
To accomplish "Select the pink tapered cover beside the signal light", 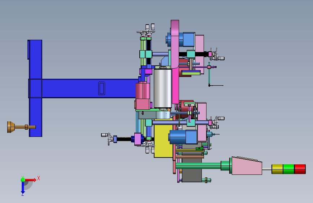I will [247, 166].
